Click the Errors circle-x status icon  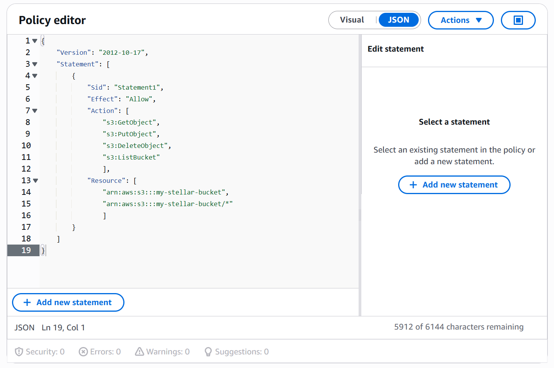83,352
